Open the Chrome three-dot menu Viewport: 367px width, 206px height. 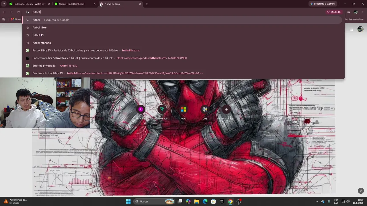click(x=363, y=12)
